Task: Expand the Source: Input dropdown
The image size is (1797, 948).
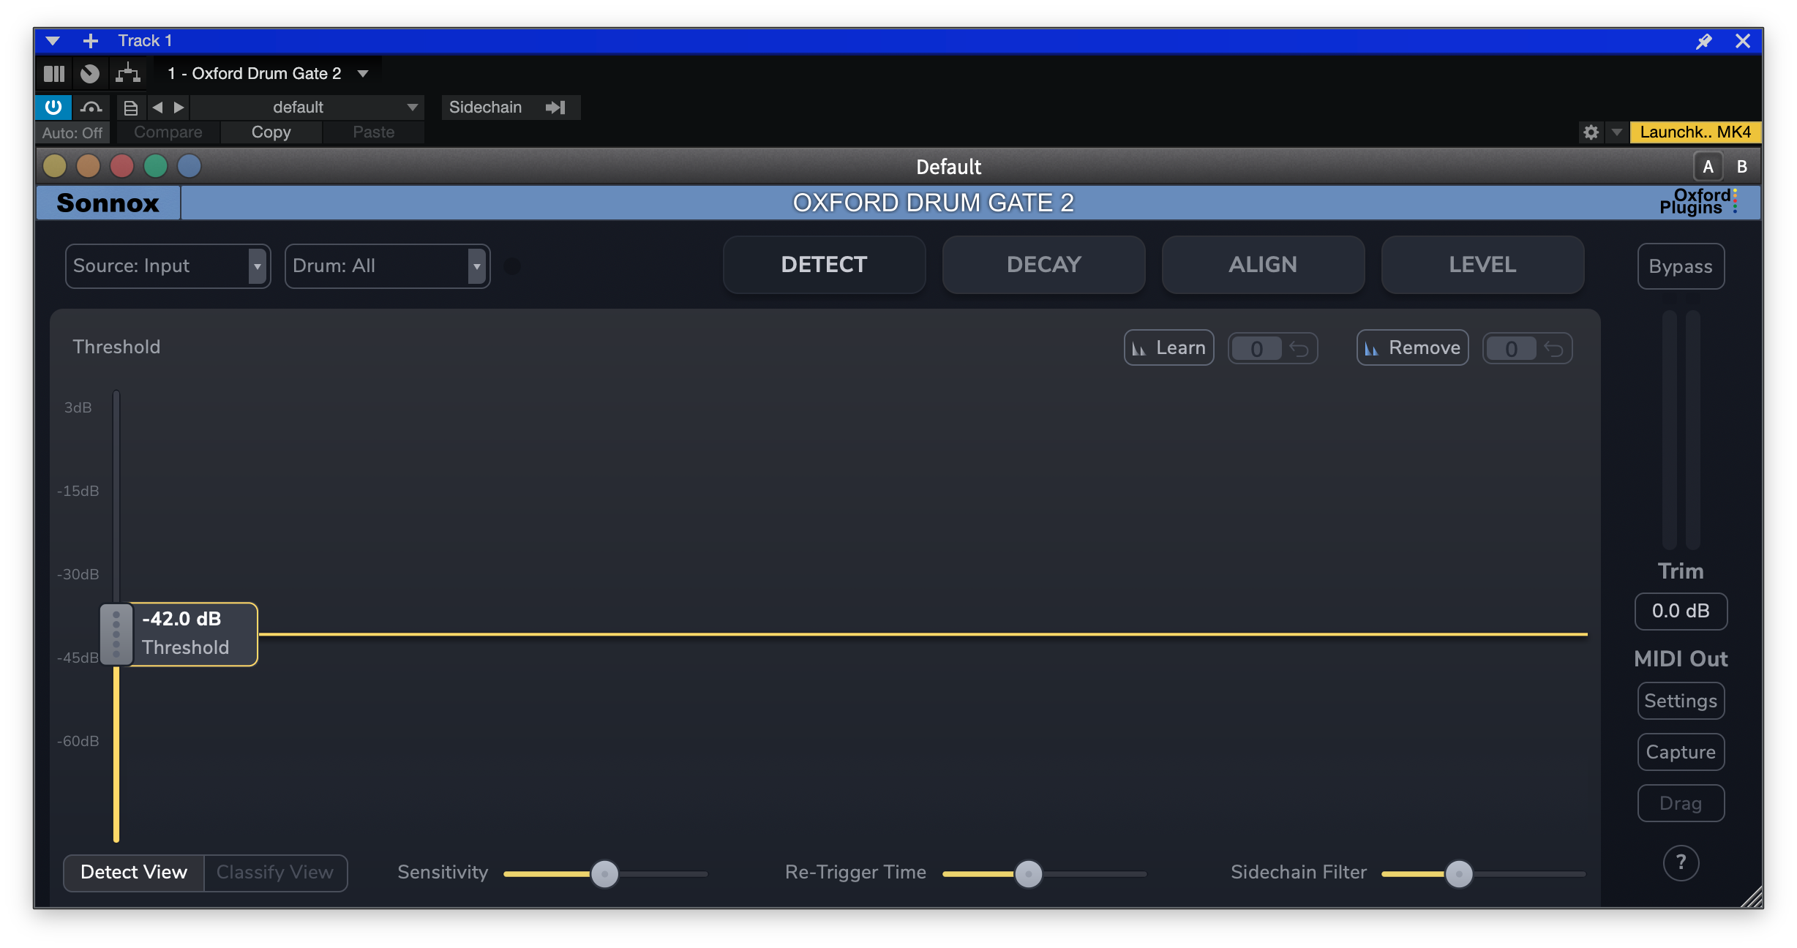Action: (168, 266)
